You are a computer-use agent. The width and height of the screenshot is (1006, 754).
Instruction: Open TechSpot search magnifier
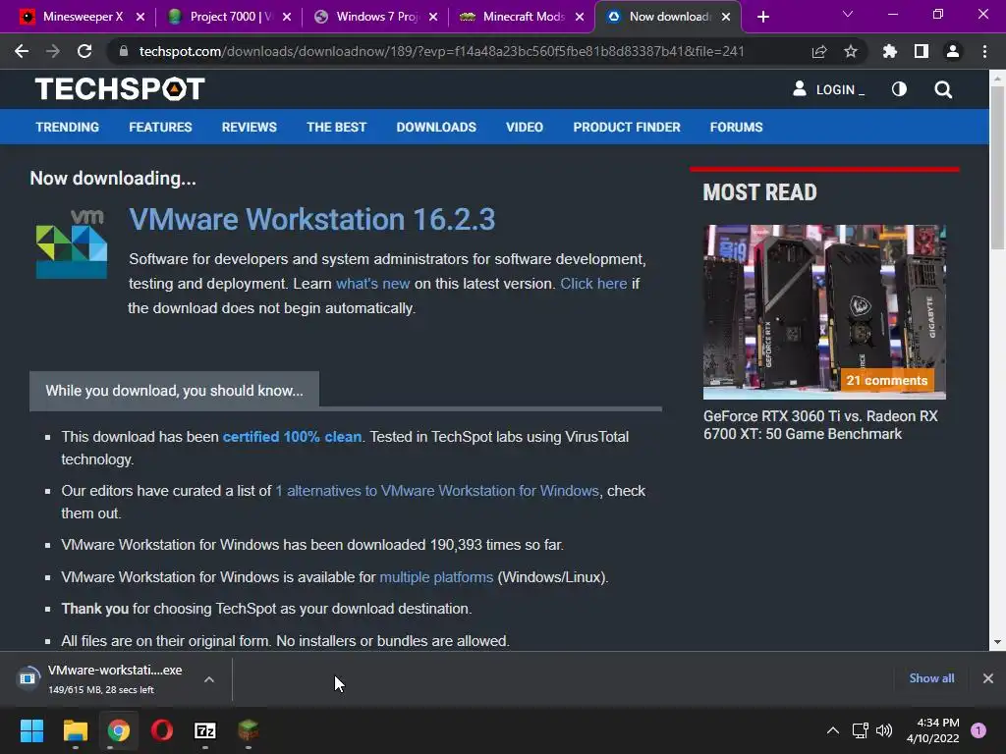tap(943, 89)
